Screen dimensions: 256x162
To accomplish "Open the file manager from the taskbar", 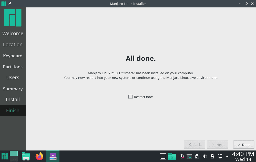I will [26, 156].
